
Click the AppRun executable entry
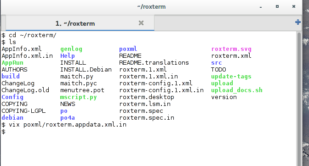tap(12, 63)
